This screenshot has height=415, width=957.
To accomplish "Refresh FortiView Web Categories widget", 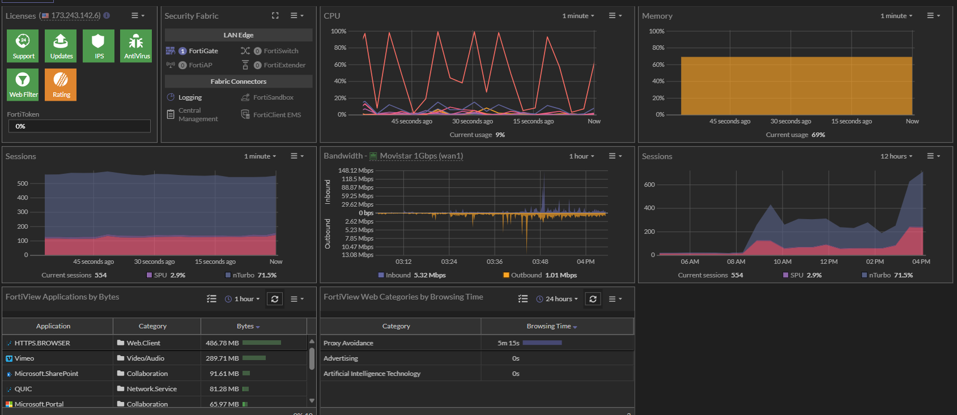I will click(593, 299).
